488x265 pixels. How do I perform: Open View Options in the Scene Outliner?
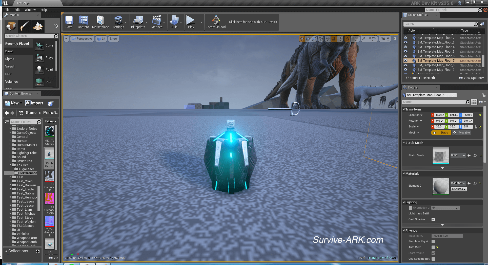[x=471, y=78]
